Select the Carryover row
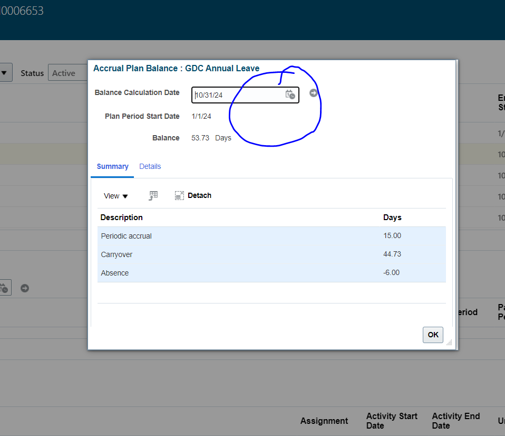 click(x=271, y=254)
